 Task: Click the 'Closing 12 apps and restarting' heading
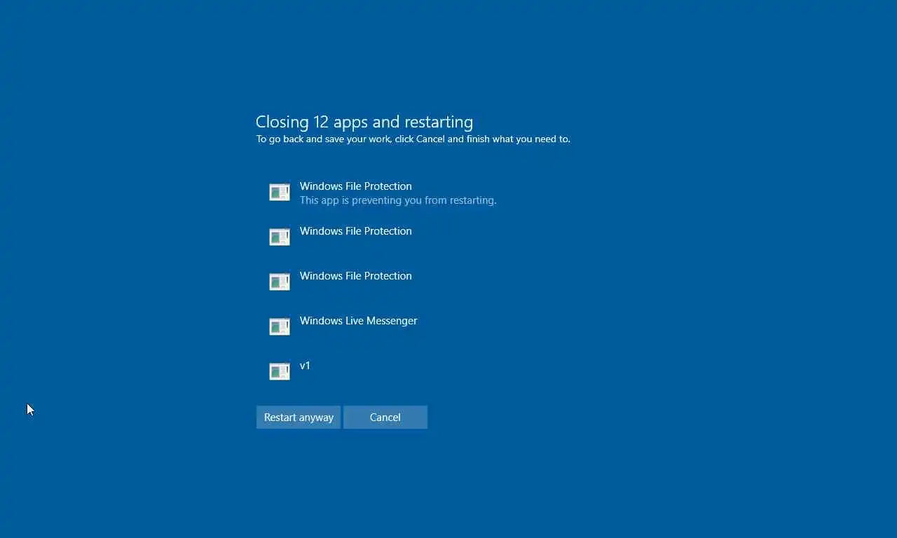coord(364,122)
